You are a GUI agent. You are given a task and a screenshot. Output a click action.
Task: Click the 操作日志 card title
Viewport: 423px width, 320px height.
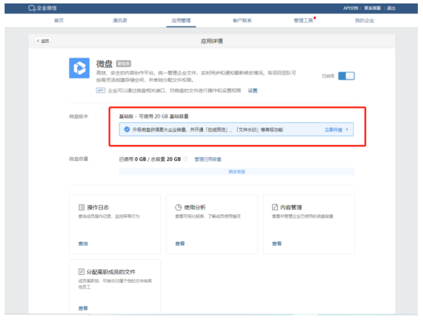98,207
